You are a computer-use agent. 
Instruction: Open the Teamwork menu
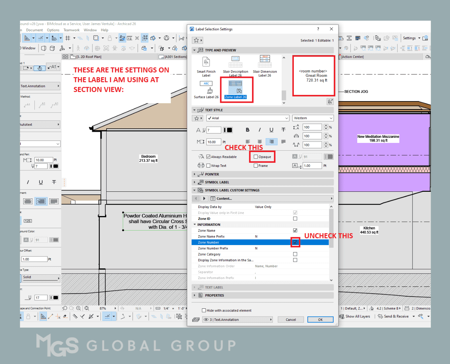pos(71,30)
